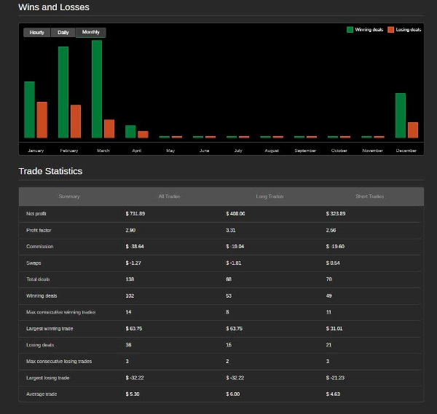Click the September axis label
Image resolution: width=437 pixels, height=414 pixels.
click(305, 151)
